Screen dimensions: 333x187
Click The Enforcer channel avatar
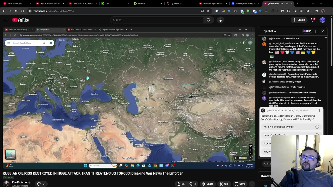point(6,184)
